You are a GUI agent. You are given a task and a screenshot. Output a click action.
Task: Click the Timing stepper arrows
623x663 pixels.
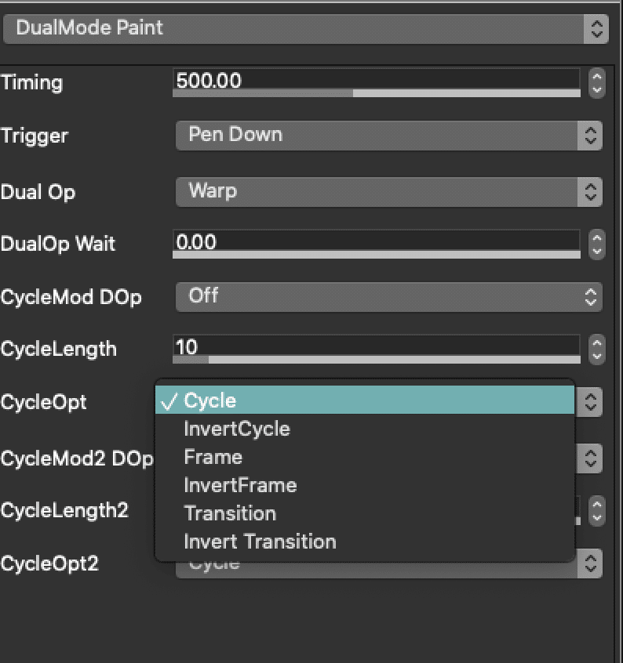tap(597, 83)
